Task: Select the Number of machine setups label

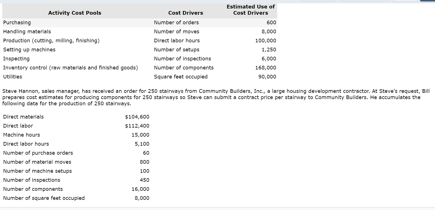Action: [37, 171]
